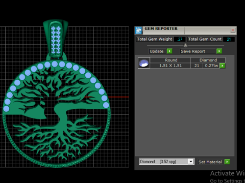The image size is (245, 183).
Task: Click the Save Report label
Action: (193, 51)
